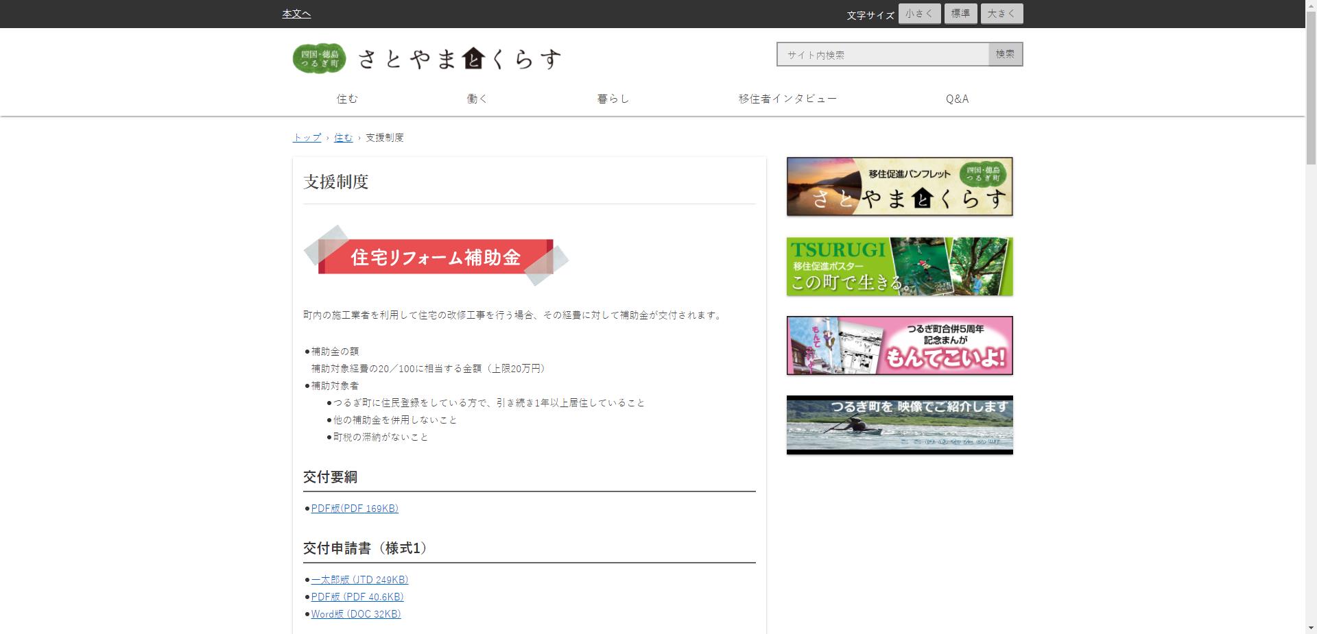Select the 大きく font size option
This screenshot has height=634, width=1317.
tap(1001, 13)
